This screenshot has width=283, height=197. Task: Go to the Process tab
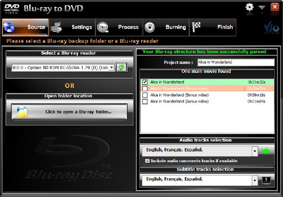(119, 27)
